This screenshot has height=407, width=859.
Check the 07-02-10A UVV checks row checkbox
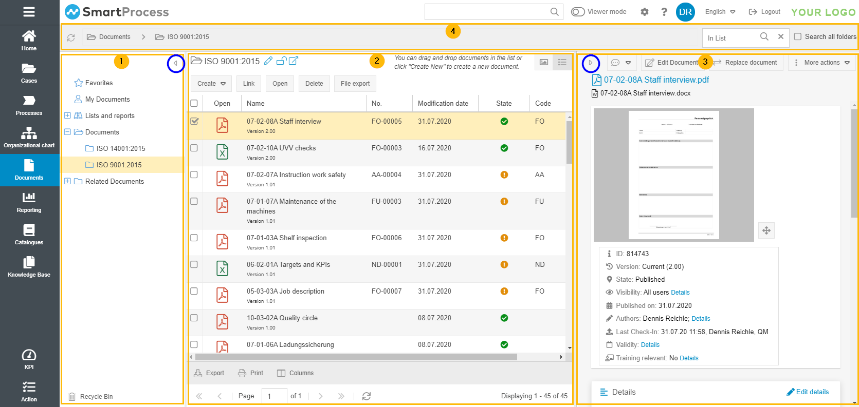194,148
